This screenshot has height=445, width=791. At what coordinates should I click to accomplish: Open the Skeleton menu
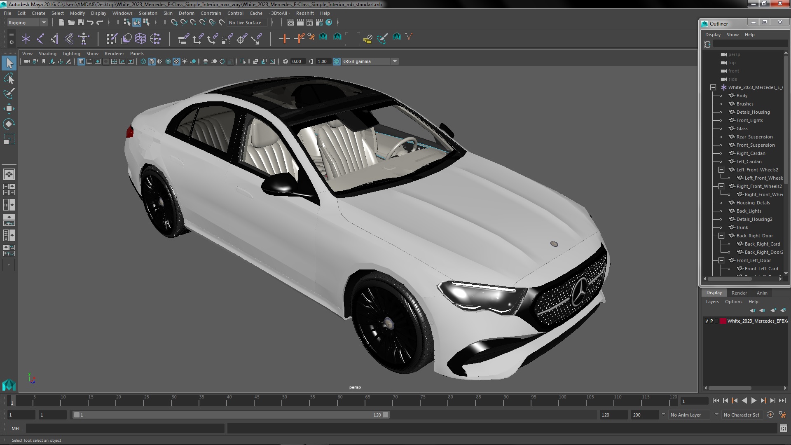coord(147,13)
